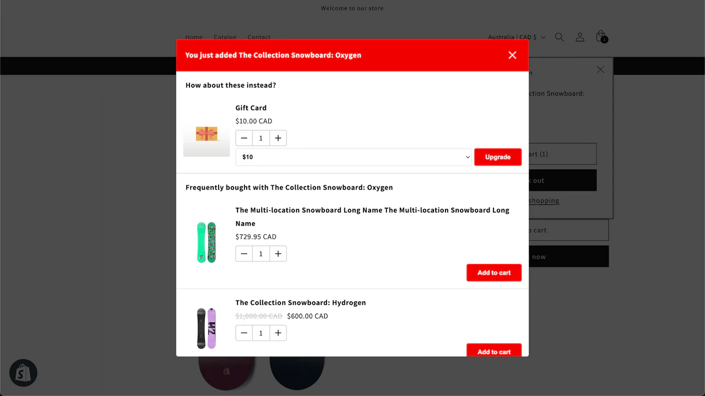Increase Hydrogen snowboard quantity
Screen dimensions: 705x396
[278, 333]
